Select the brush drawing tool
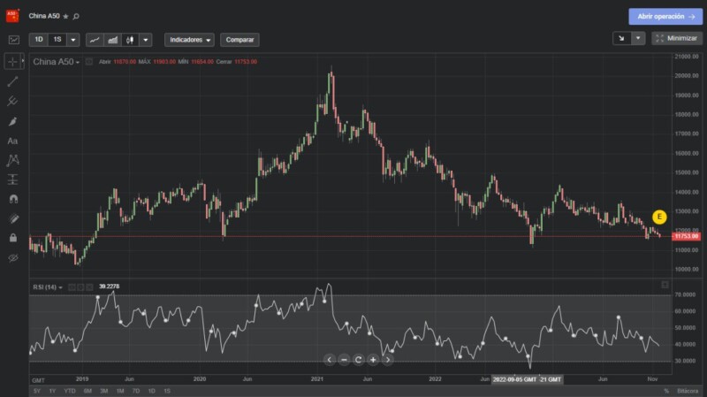The image size is (707, 397). 12,121
